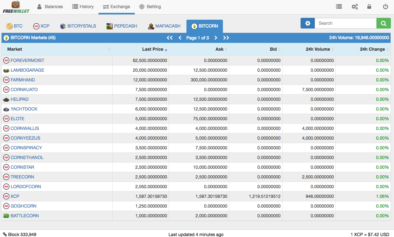Sort by Market column

coord(57,49)
